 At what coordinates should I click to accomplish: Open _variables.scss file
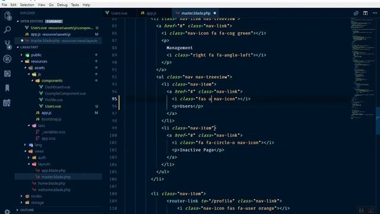click(53, 132)
